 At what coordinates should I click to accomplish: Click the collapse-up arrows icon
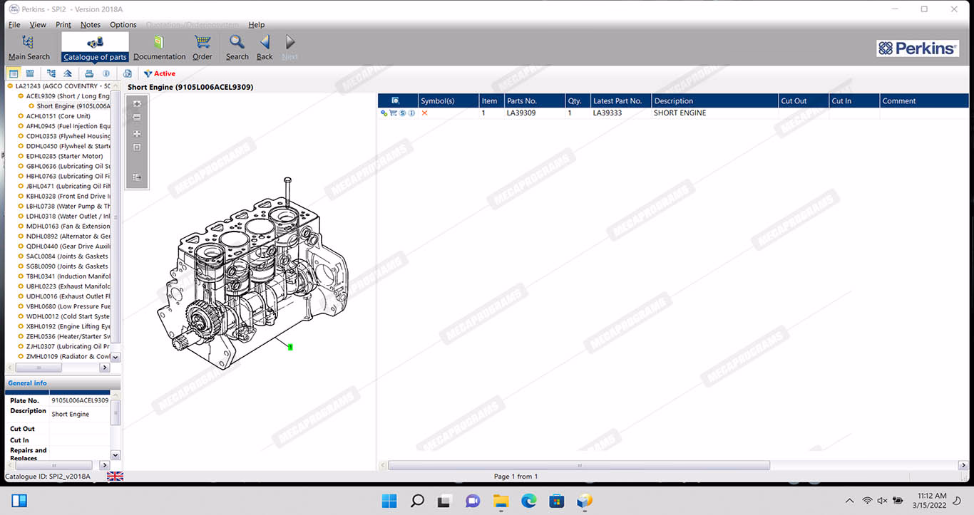pyautogui.click(x=68, y=73)
